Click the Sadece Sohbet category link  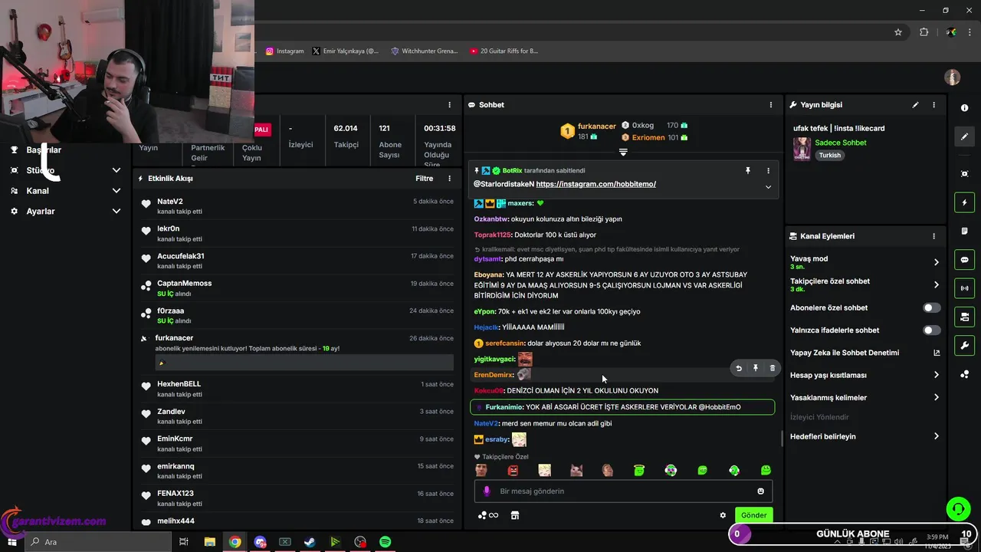pyautogui.click(x=841, y=143)
